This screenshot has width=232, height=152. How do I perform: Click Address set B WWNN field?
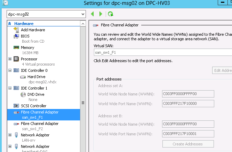click(x=188, y=124)
